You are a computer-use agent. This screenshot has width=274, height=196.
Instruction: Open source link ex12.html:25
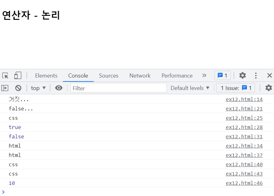[x=244, y=118]
